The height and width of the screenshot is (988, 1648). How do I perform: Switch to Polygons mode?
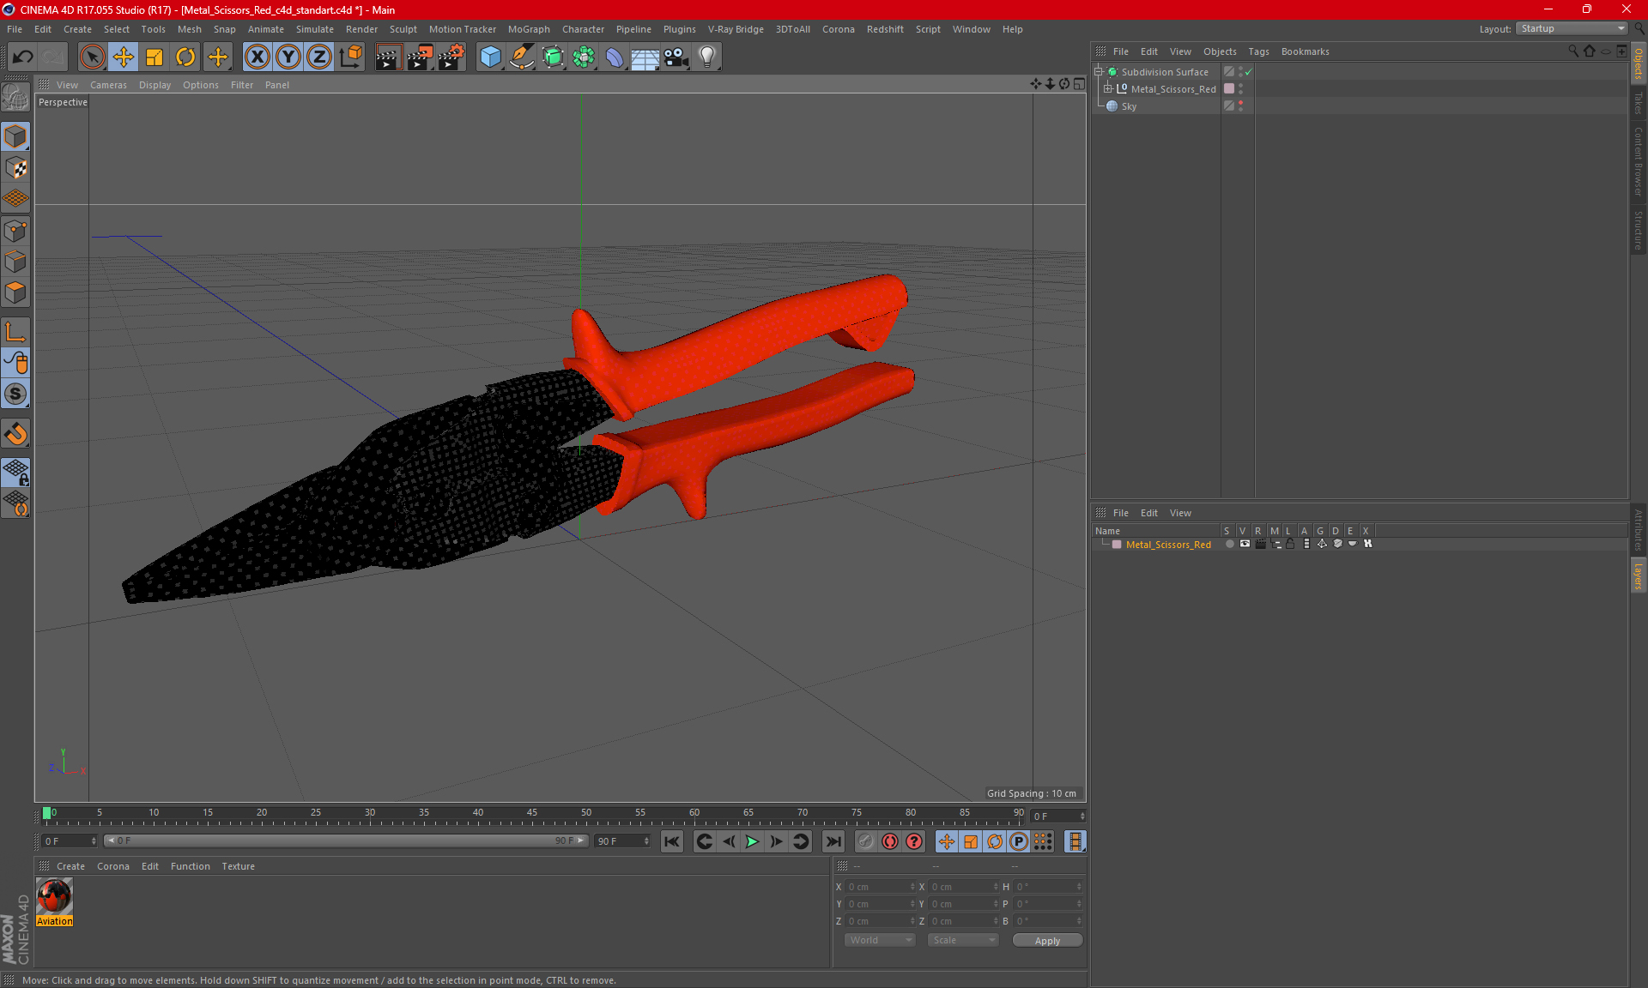15,292
